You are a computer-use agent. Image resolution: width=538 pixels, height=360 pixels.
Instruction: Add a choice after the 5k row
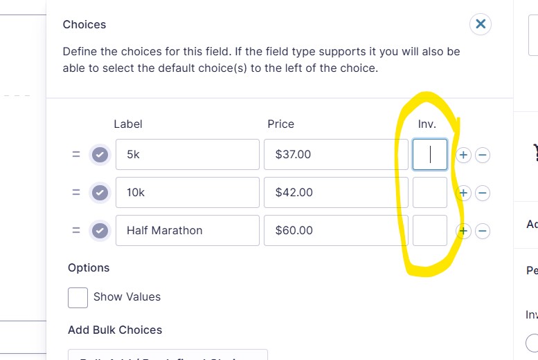(x=463, y=155)
